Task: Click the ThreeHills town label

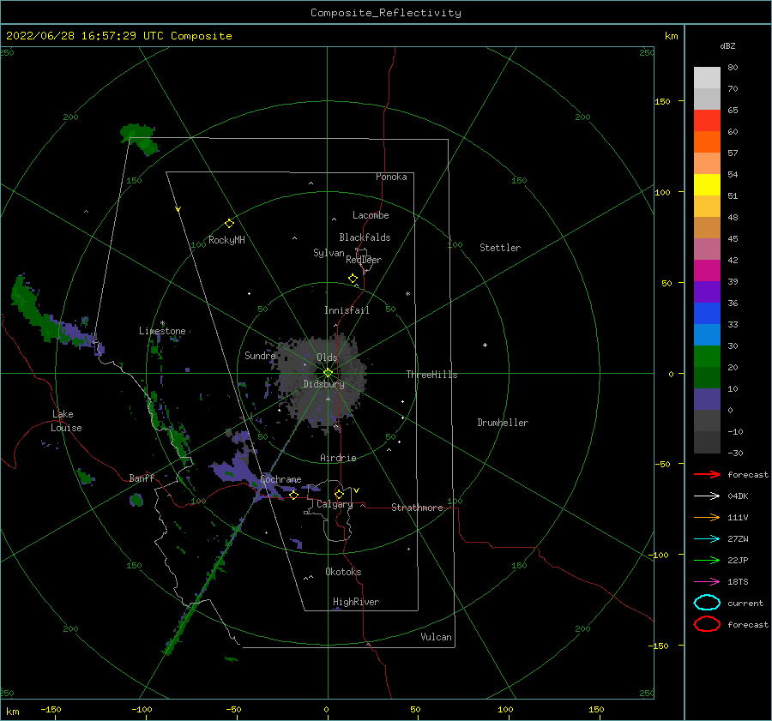Action: pyautogui.click(x=431, y=375)
